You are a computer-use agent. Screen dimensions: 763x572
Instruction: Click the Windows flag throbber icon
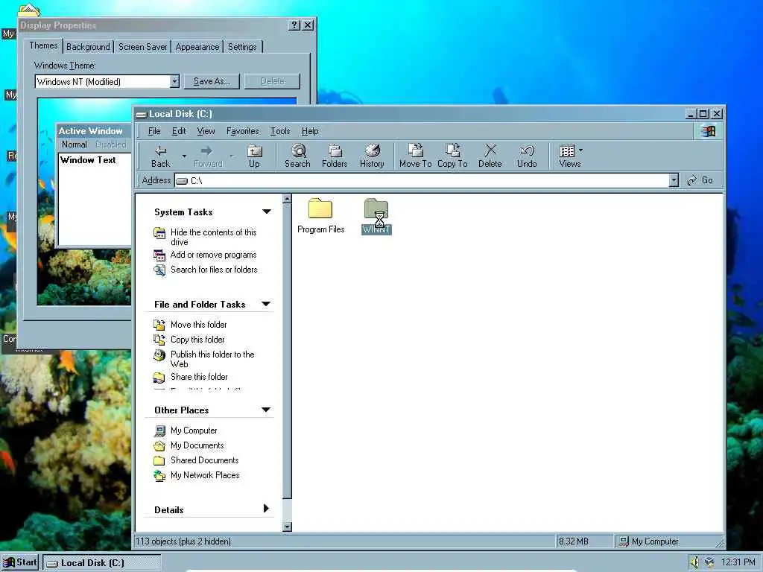[708, 131]
